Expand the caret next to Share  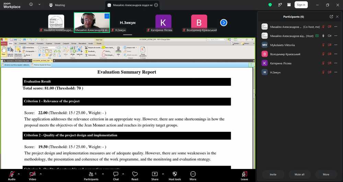pos(163,174)
